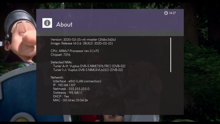220x124 pixels.
Task: Click the info icon beside About
Action: click(x=47, y=23)
